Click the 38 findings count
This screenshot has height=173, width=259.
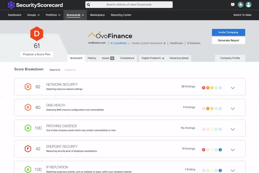(x=188, y=86)
